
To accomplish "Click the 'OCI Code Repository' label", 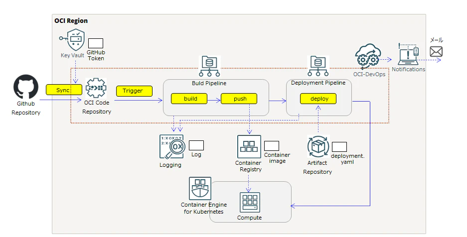I will [97, 107].
